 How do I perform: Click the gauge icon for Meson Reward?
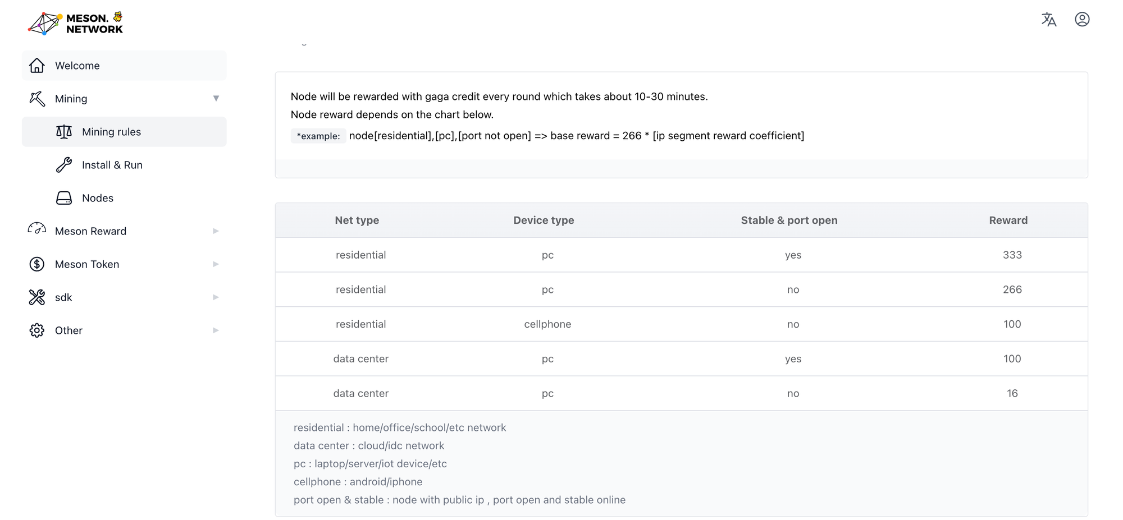tap(37, 229)
